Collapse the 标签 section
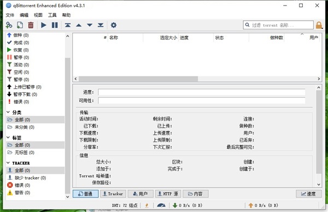Image resolution: width=328 pixels, height=212 pixels. [x=8, y=138]
